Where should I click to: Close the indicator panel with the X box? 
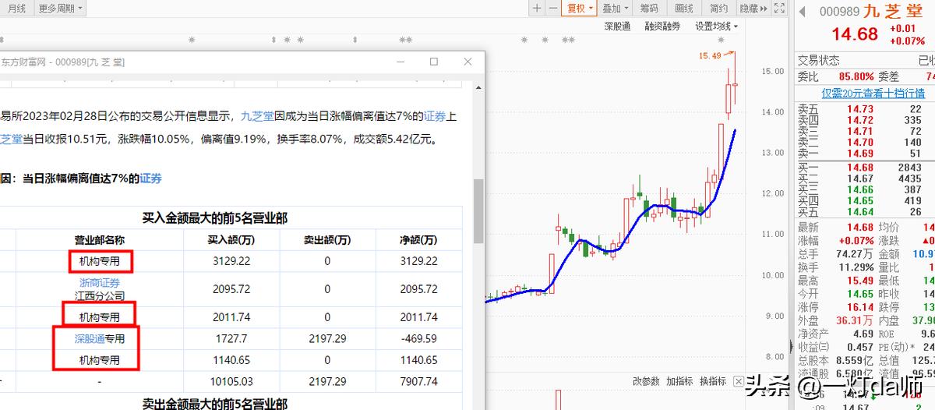pyautogui.click(x=739, y=381)
